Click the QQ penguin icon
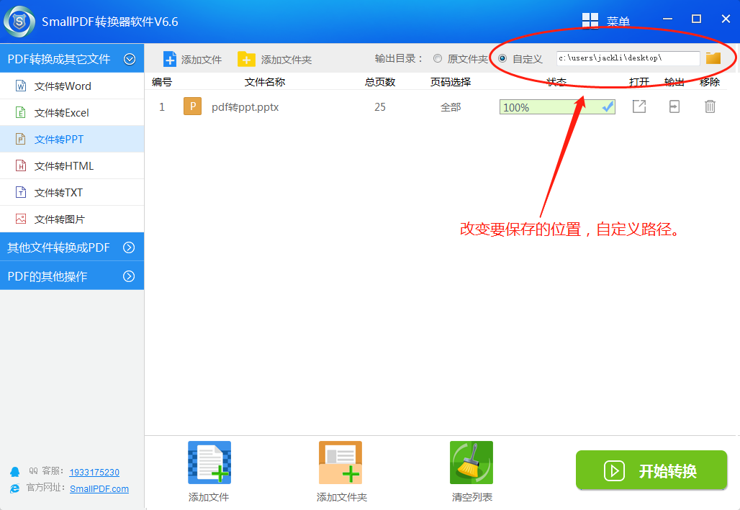The width and height of the screenshot is (740, 510). point(14,472)
